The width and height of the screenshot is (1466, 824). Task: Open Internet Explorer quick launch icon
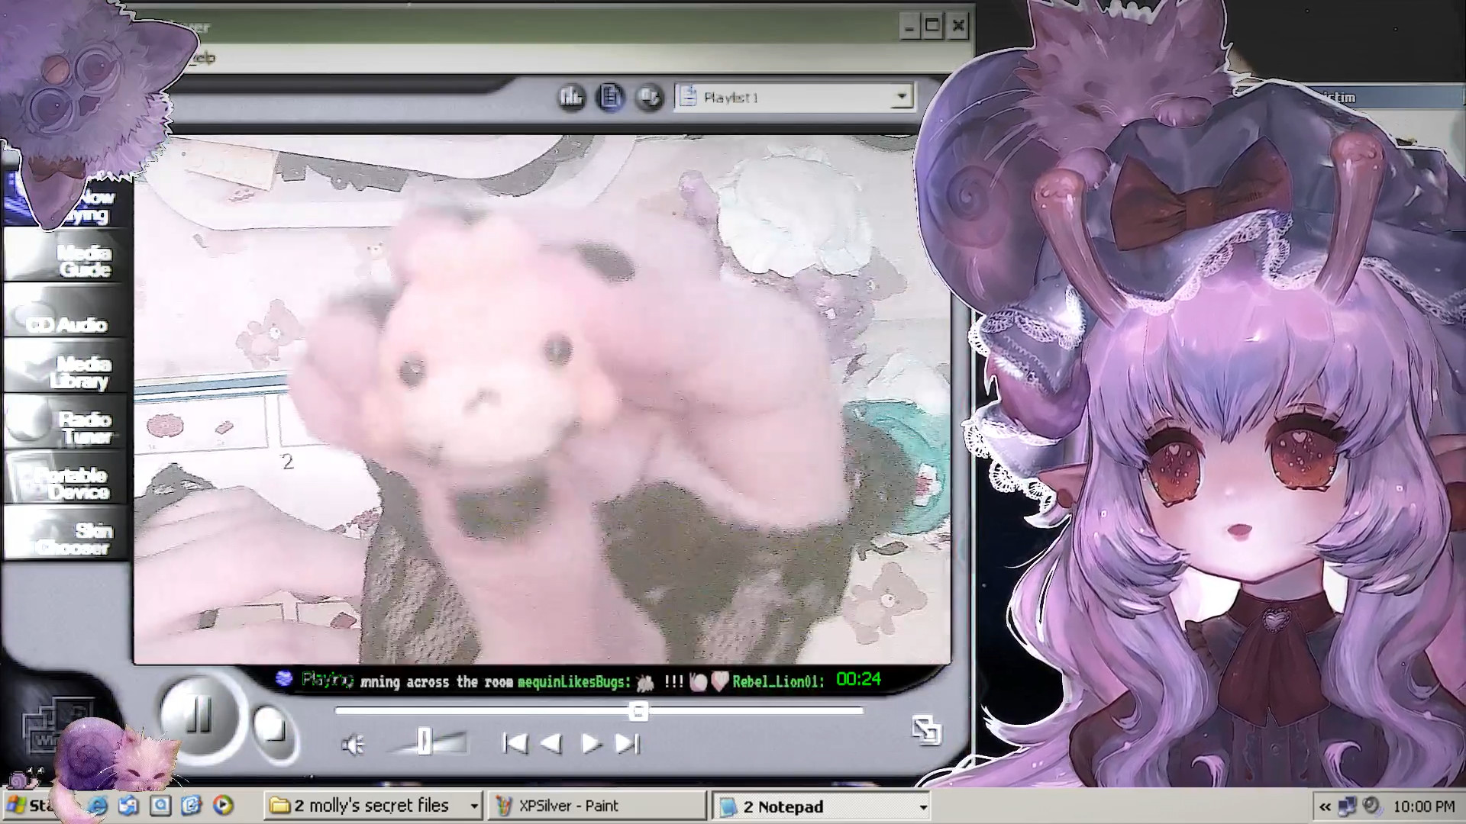tap(98, 805)
